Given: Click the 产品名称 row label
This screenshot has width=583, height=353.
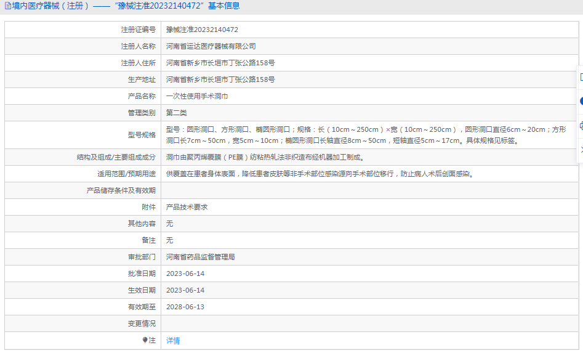Looking at the screenshot, I should tap(142, 96).
